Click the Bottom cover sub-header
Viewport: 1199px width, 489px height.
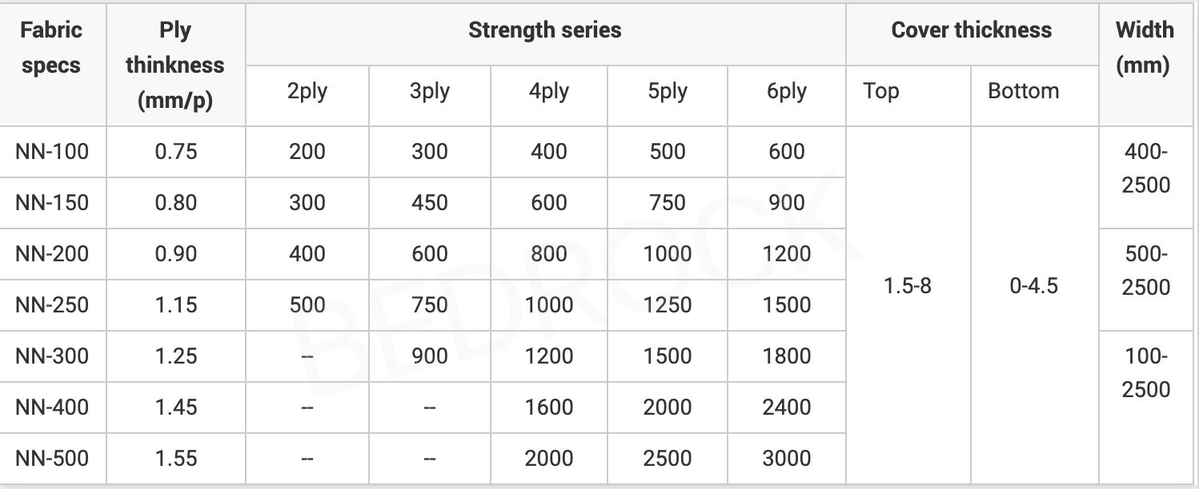(1023, 91)
